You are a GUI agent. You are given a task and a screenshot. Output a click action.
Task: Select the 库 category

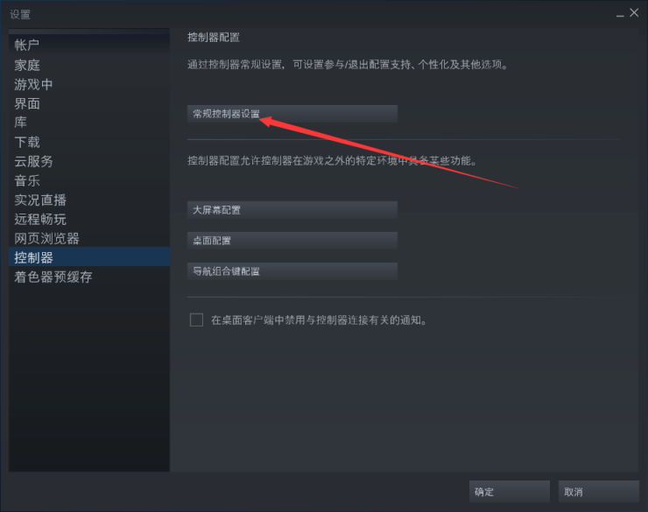tap(88, 123)
